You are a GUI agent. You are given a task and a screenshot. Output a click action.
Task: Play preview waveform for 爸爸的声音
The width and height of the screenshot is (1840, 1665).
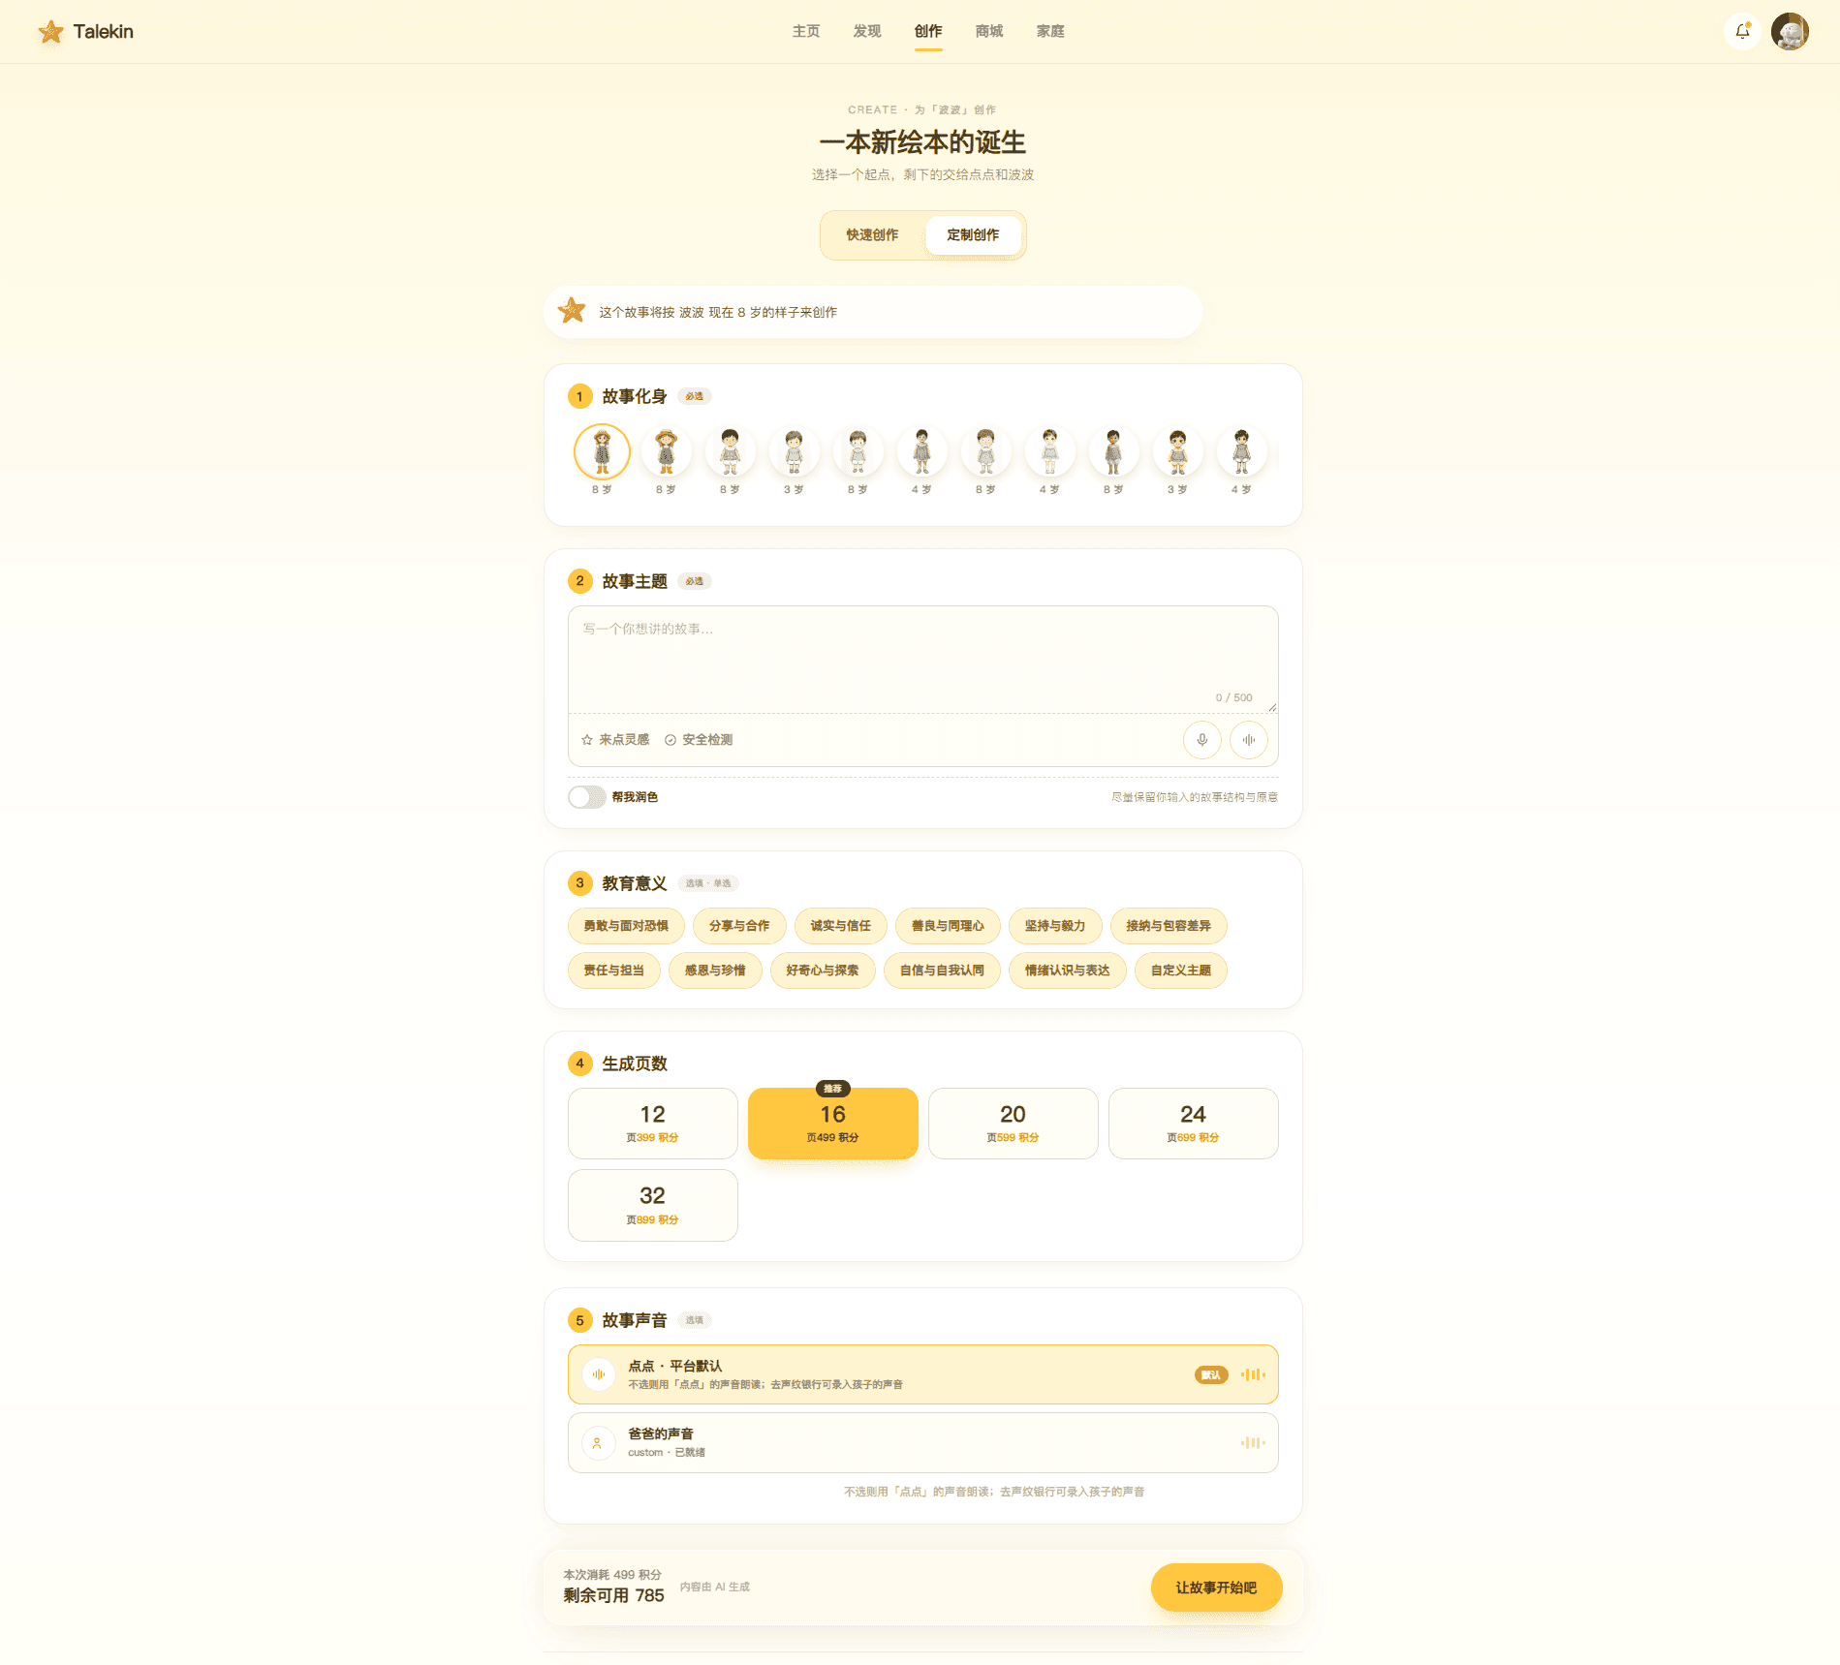coord(1253,1442)
